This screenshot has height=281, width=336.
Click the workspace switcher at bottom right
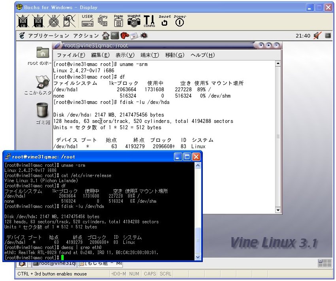325,263
